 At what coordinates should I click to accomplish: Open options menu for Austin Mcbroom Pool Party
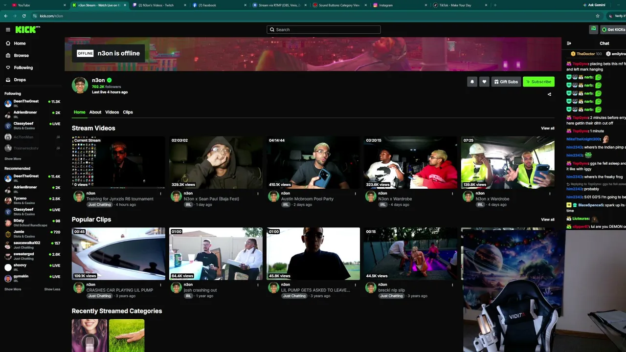tap(355, 194)
